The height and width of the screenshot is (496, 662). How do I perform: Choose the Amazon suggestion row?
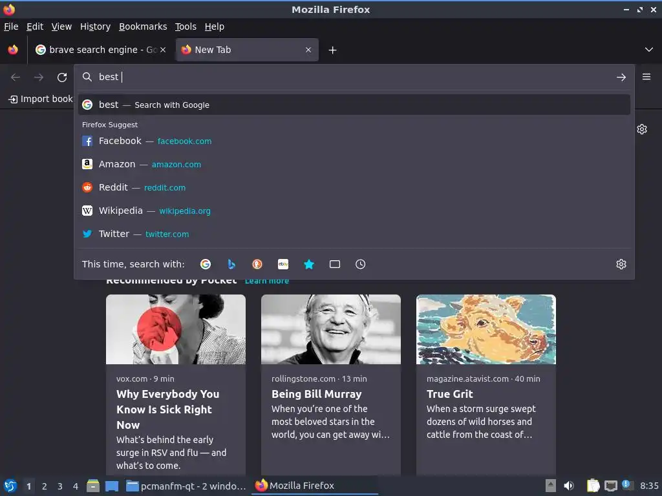pyautogui.click(x=354, y=164)
